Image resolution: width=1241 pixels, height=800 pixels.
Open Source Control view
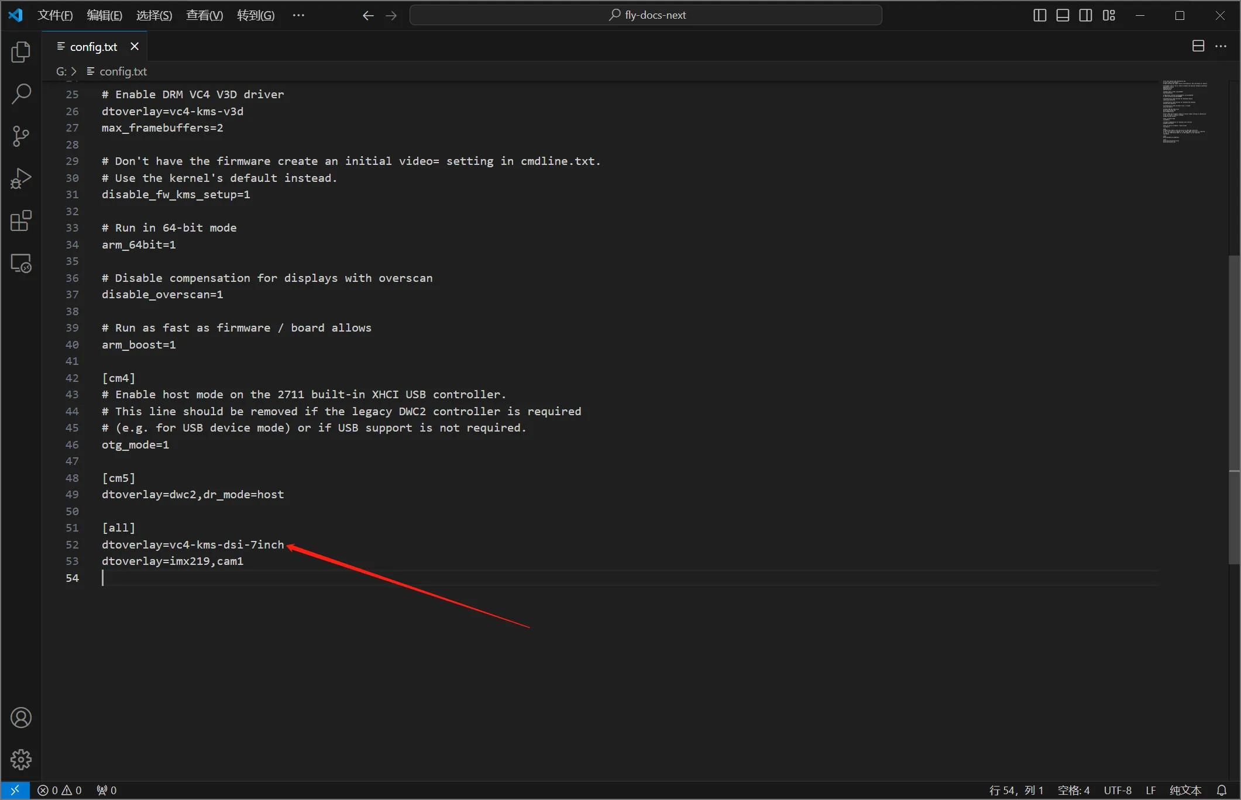point(21,136)
